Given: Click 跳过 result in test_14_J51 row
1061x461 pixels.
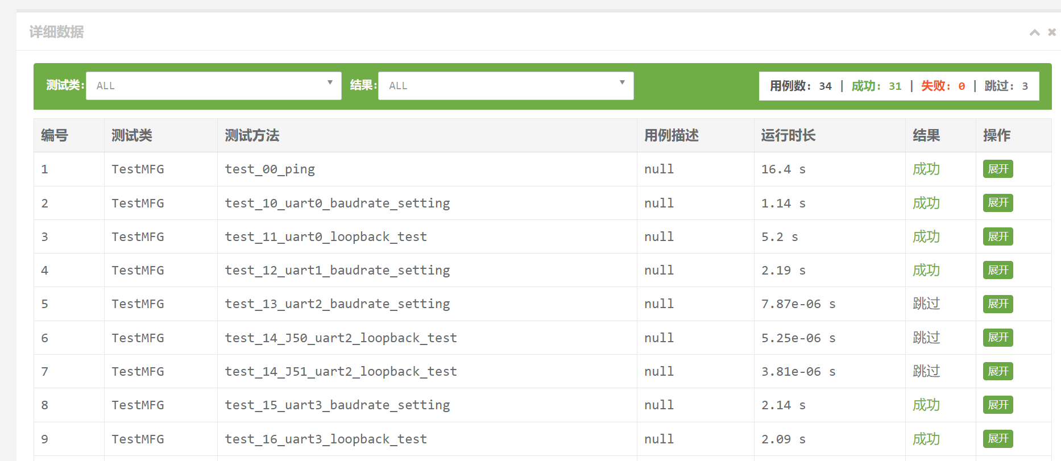Looking at the screenshot, I should (926, 372).
